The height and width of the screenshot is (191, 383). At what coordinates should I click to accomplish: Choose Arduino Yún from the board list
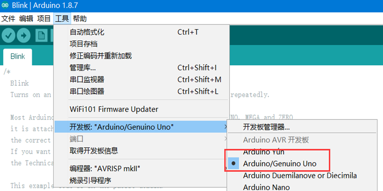coord(264,152)
